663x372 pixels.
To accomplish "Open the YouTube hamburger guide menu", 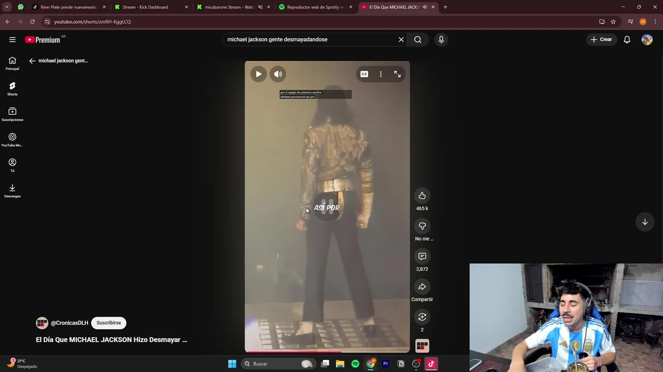I will click(x=12, y=40).
